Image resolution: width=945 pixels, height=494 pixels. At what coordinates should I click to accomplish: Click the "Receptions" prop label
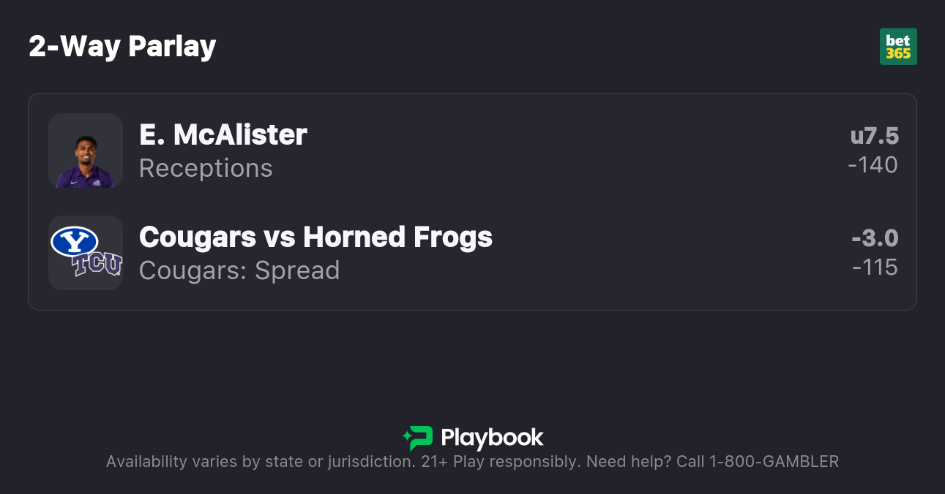tap(206, 168)
